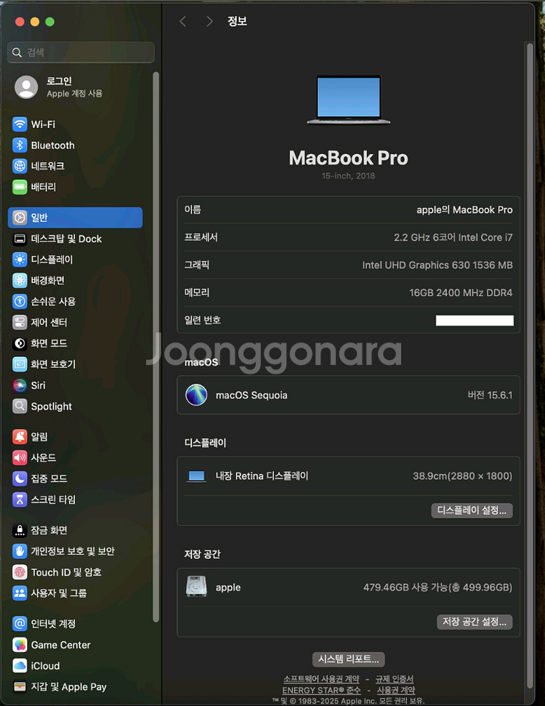Go back with the left chevron
This screenshot has height=706, width=545.
pyautogui.click(x=183, y=22)
